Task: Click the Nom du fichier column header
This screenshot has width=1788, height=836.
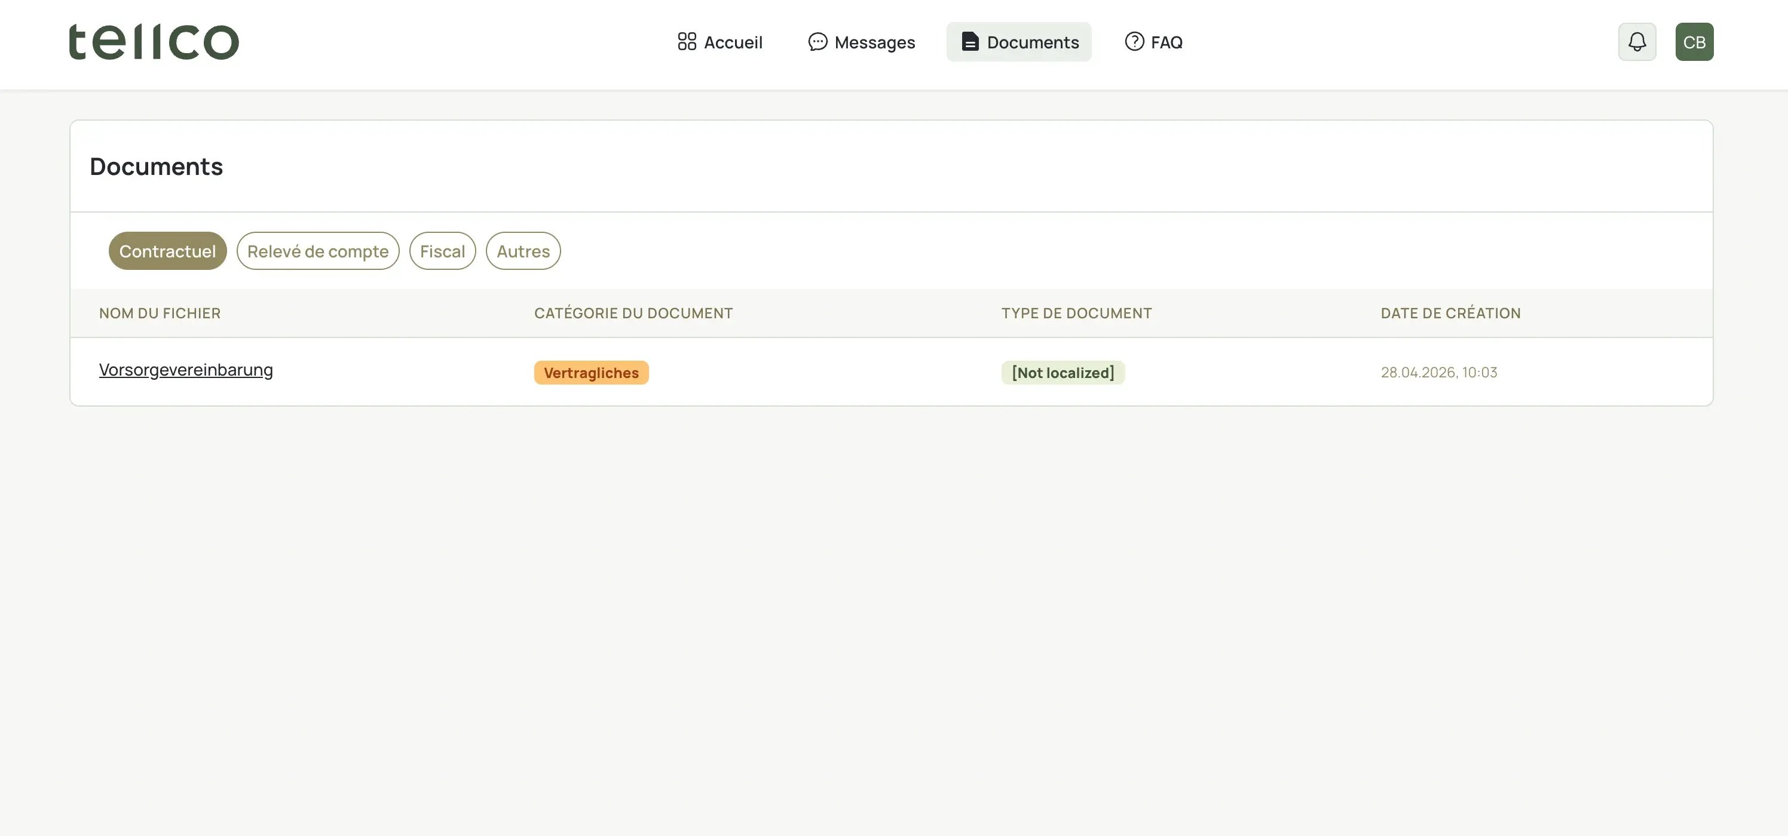Action: (x=160, y=313)
